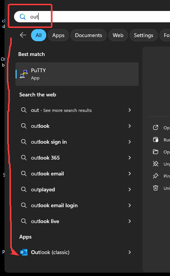This screenshot has height=276, width=170.
Task: Open the PuTTY app icon
Action: pyautogui.click(x=24, y=74)
